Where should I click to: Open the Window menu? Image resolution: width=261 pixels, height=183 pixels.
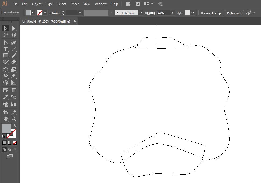[101, 4]
